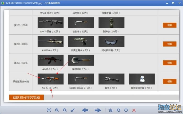Claim reward for rank 101-100 row

[x=170, y=25]
